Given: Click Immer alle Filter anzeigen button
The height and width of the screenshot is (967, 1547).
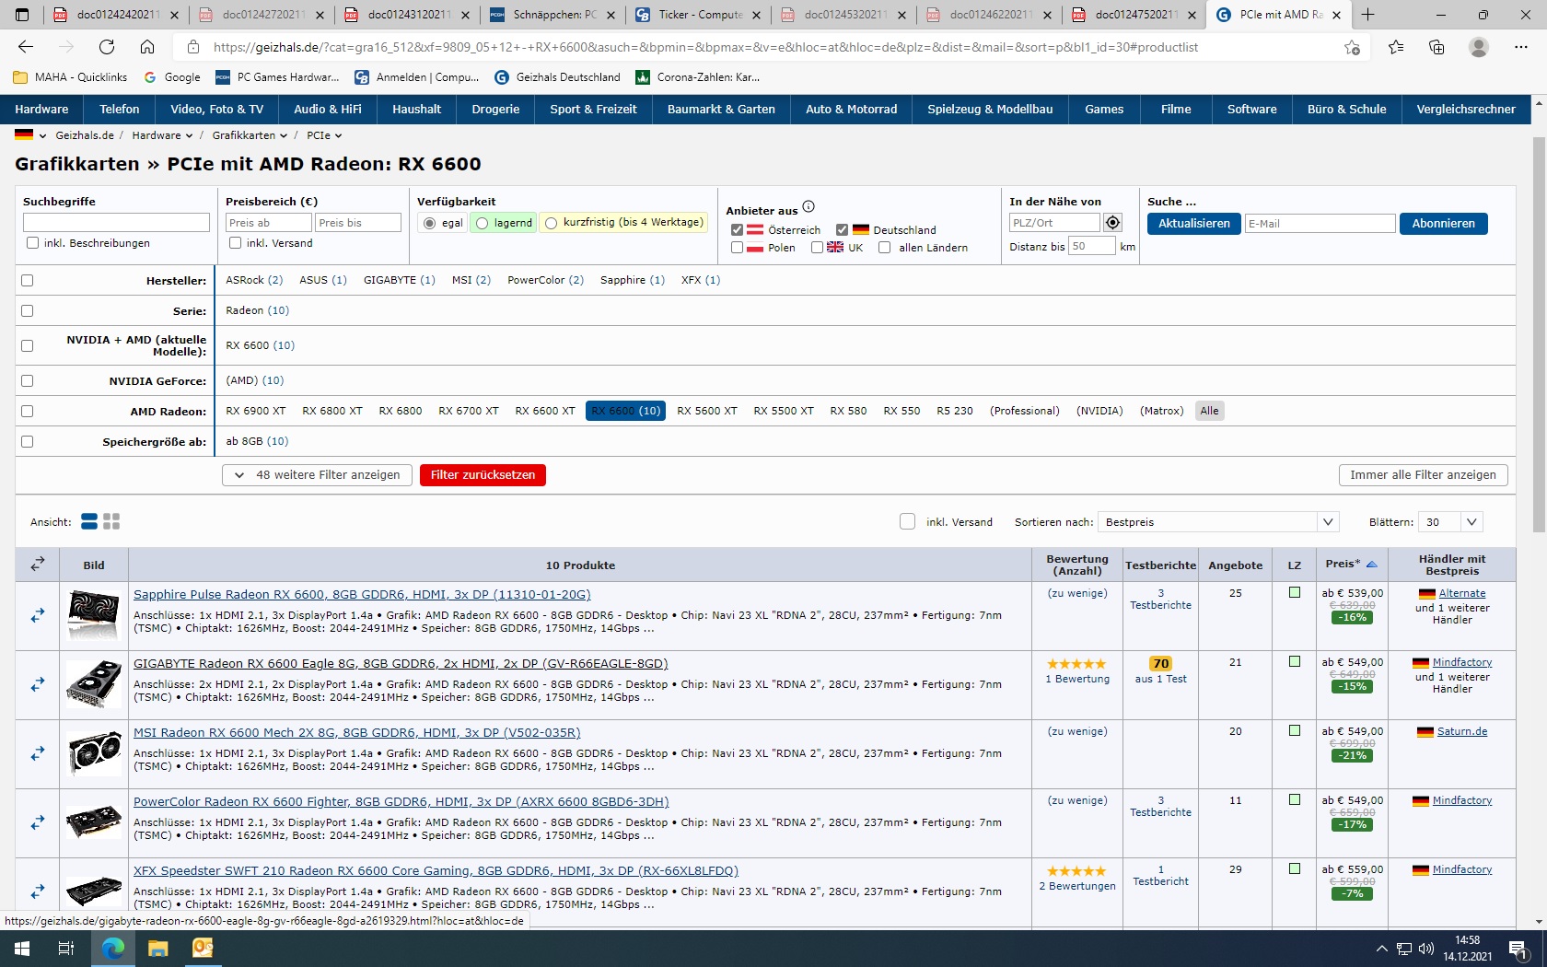Looking at the screenshot, I should click(1423, 475).
